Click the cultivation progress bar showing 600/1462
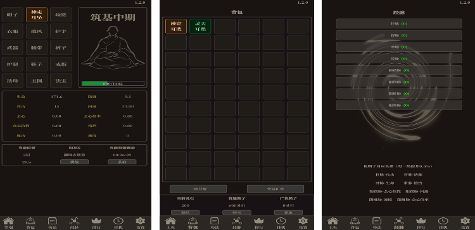 click(x=113, y=83)
